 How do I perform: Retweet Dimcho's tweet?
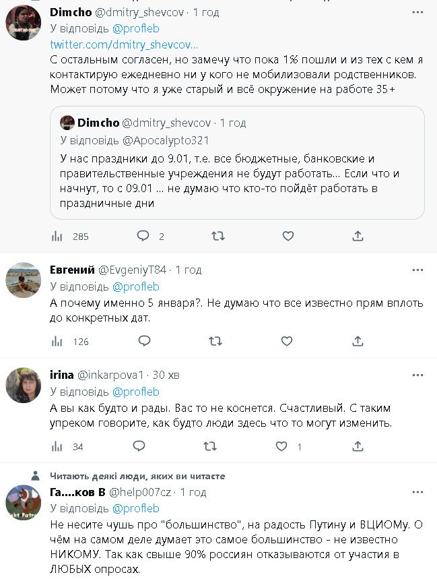[217, 236]
